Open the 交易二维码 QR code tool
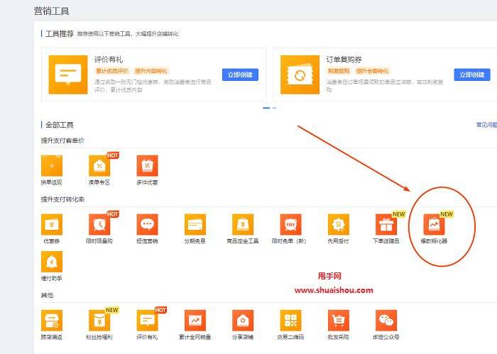 point(290,321)
